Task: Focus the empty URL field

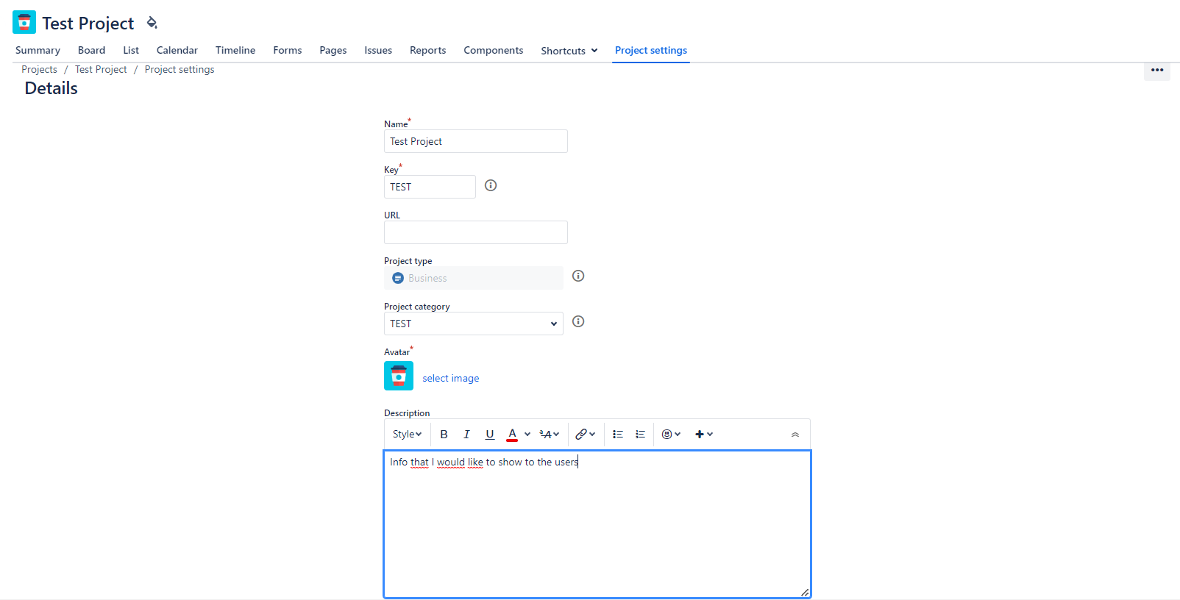Action: [x=476, y=232]
